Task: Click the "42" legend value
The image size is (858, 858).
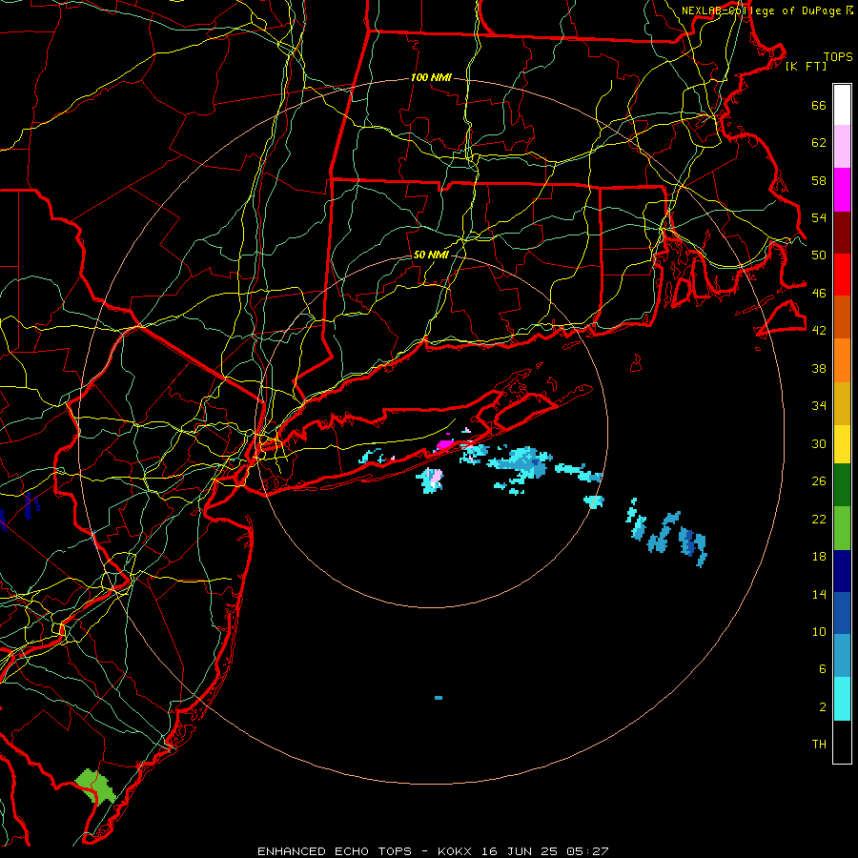Action: point(819,330)
